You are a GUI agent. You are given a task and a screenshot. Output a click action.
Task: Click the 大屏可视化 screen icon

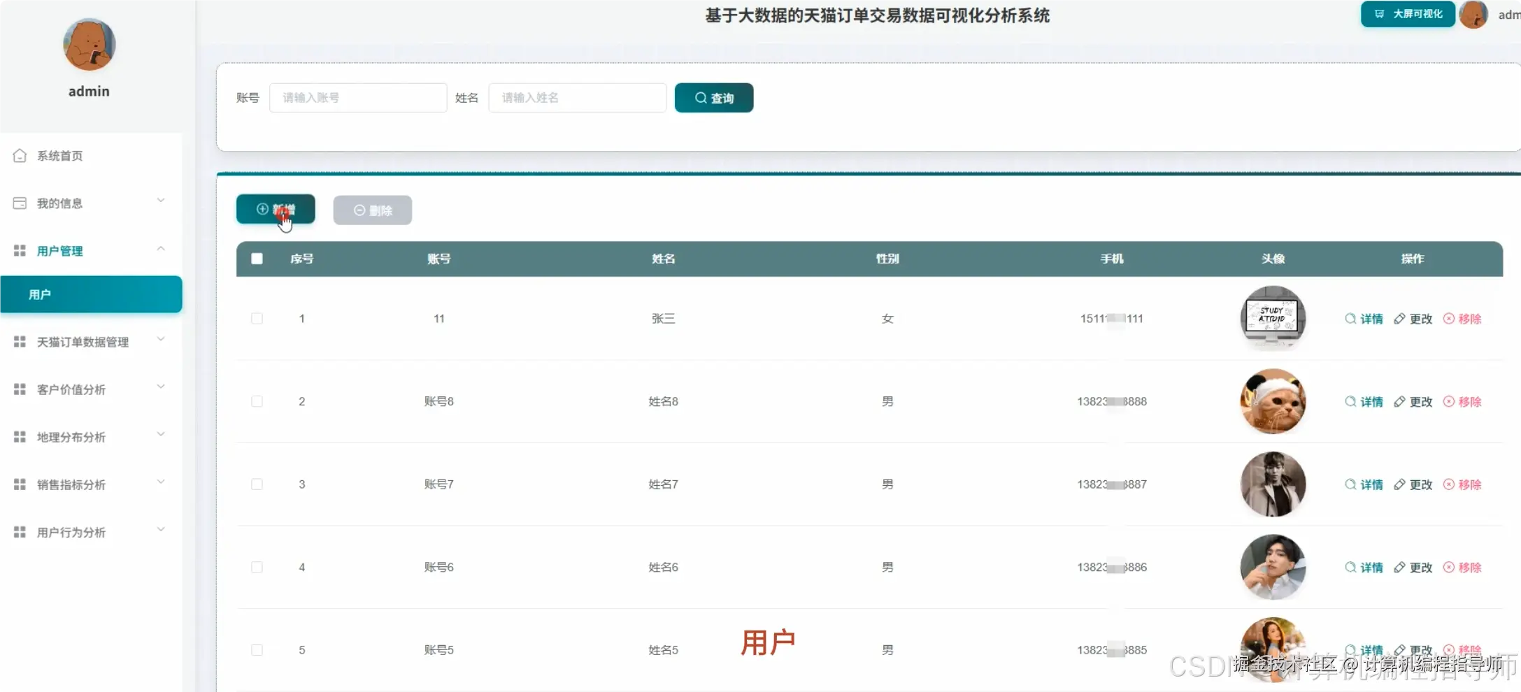[1378, 14]
